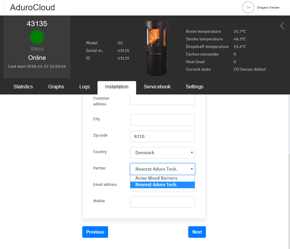Screen dimensions: 290x249
Task: Click the Dropshaft temperature 25.4°C value
Action: 239,47
